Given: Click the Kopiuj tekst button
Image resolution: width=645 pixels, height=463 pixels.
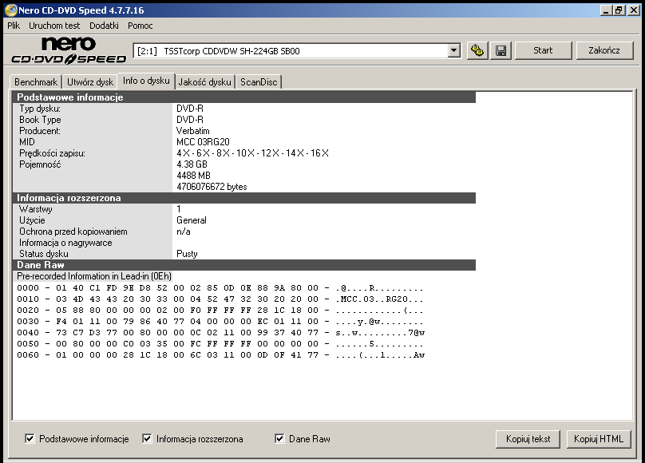Looking at the screenshot, I should point(528,439).
